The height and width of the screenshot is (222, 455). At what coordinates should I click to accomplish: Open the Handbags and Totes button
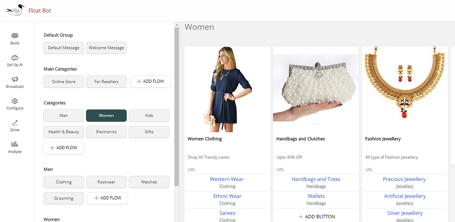(x=316, y=183)
